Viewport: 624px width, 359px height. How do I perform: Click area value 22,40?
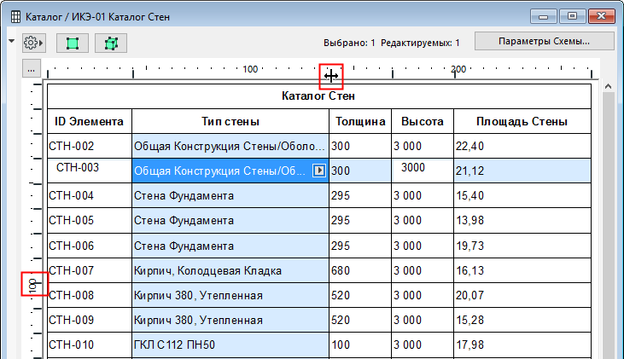pyautogui.click(x=522, y=147)
